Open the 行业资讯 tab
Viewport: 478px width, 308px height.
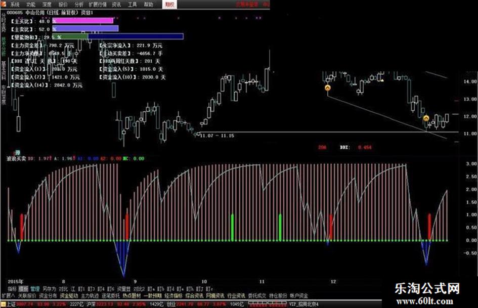point(236,296)
